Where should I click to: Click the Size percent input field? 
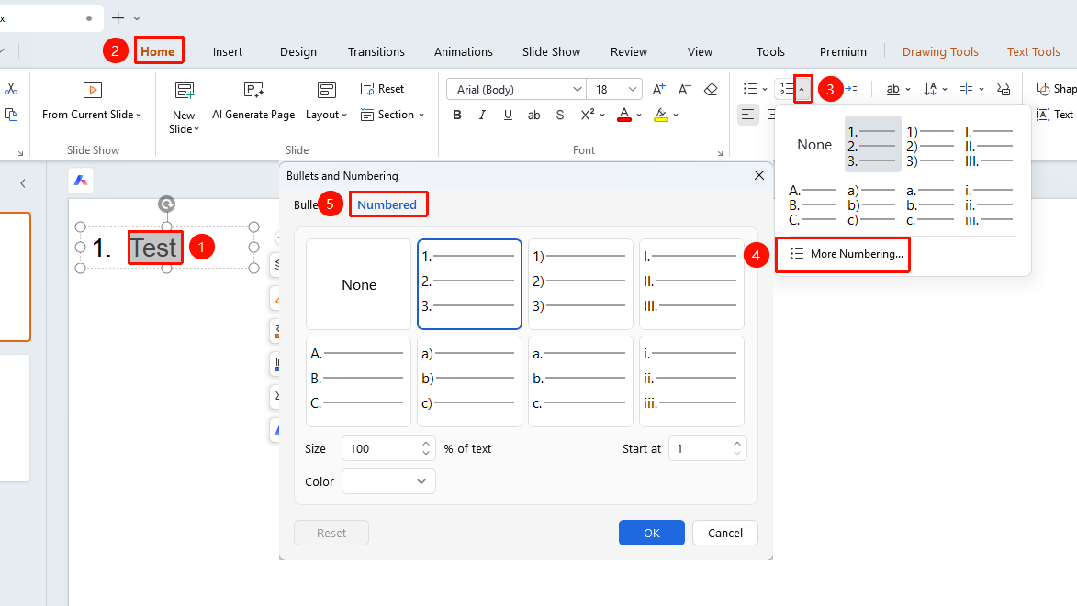(388, 449)
